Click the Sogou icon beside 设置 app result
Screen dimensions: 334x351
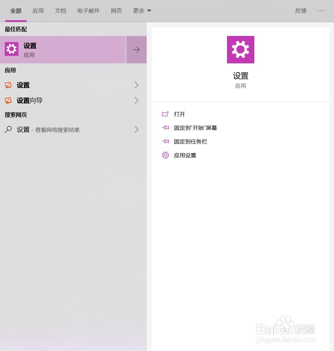(x=8, y=85)
